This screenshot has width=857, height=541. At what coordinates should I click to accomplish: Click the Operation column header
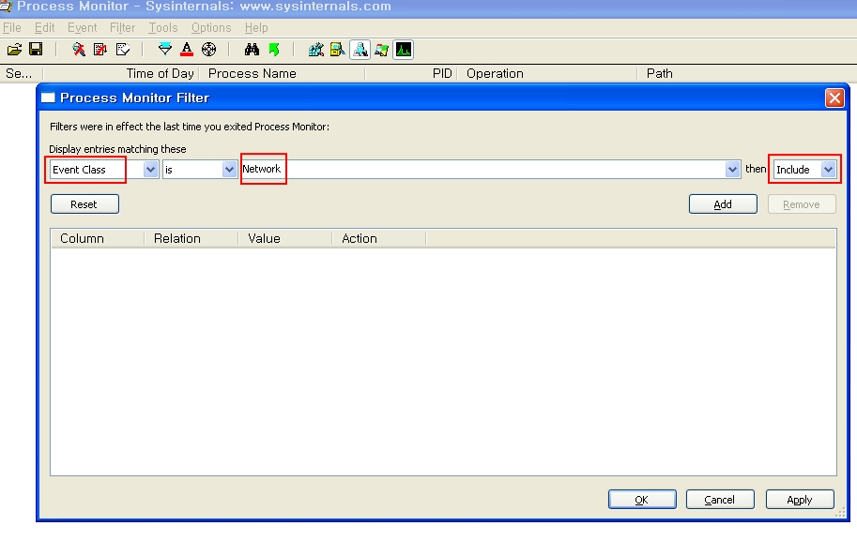(x=547, y=74)
